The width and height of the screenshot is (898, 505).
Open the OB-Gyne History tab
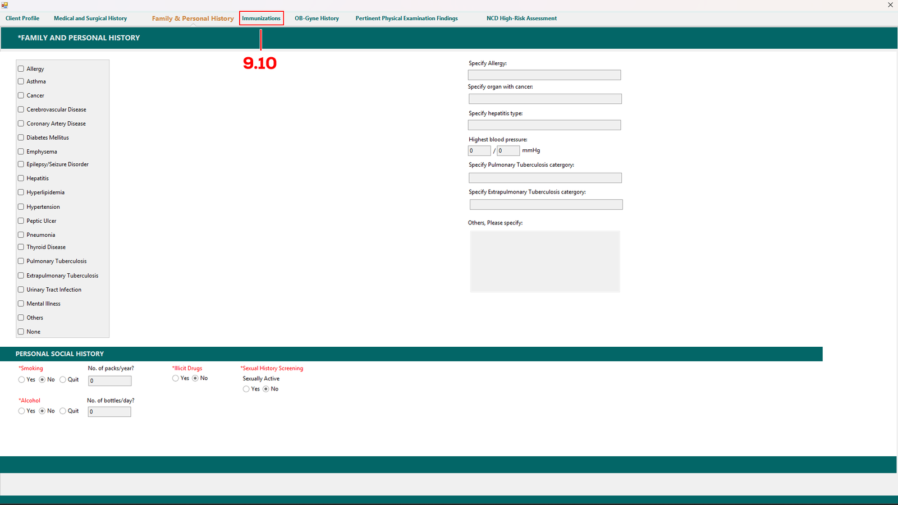point(317,19)
